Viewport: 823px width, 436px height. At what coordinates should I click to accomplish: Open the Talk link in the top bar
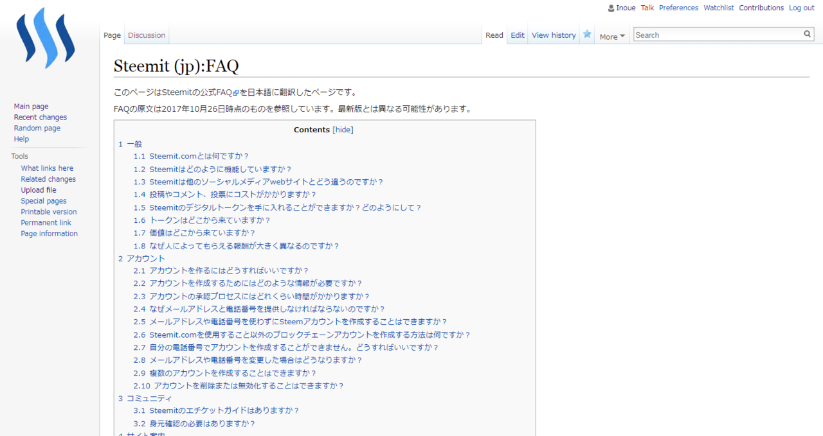tap(647, 8)
